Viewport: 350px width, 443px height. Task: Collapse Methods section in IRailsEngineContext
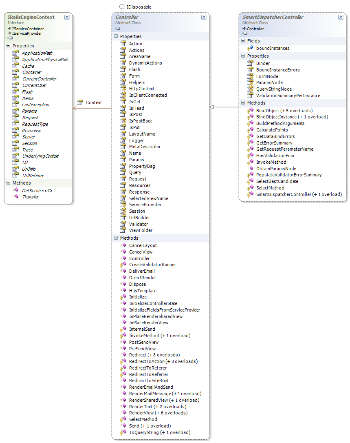click(9, 183)
